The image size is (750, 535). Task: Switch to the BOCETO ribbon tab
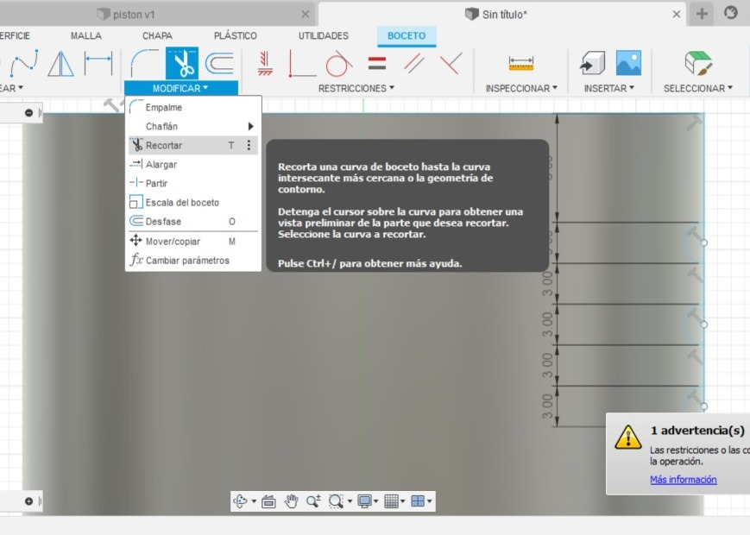(x=407, y=36)
